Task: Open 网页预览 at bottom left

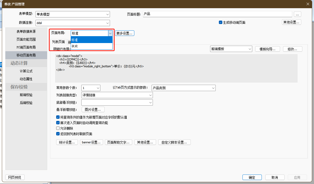Action: coord(15,177)
